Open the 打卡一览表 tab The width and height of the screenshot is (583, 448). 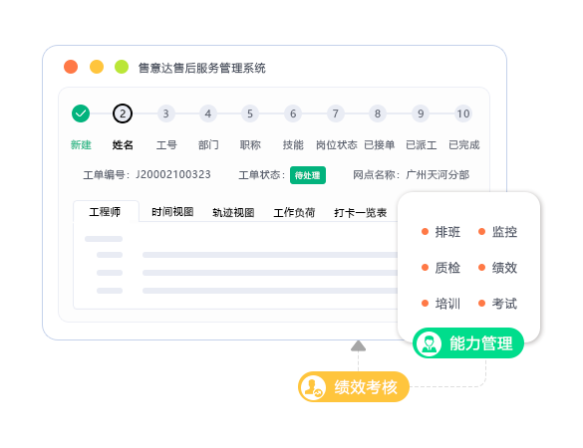click(x=361, y=212)
